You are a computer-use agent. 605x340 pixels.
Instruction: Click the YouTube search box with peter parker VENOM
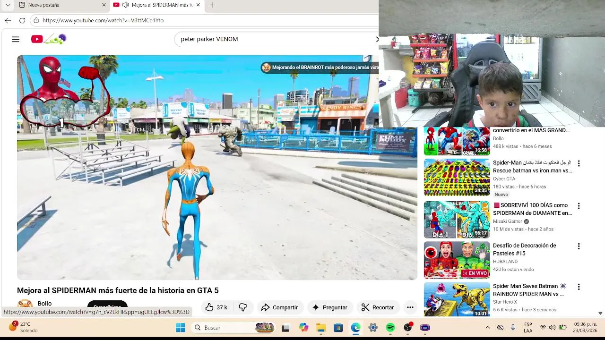click(277, 39)
